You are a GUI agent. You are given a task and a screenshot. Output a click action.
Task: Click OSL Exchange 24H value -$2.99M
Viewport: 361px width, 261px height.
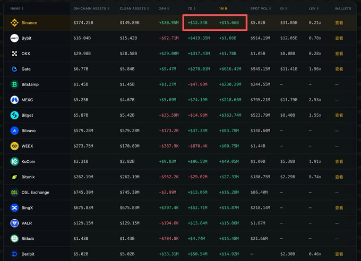[x=168, y=192]
